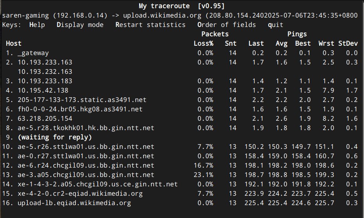Click the Host column header
364x218 pixels.
point(14,43)
